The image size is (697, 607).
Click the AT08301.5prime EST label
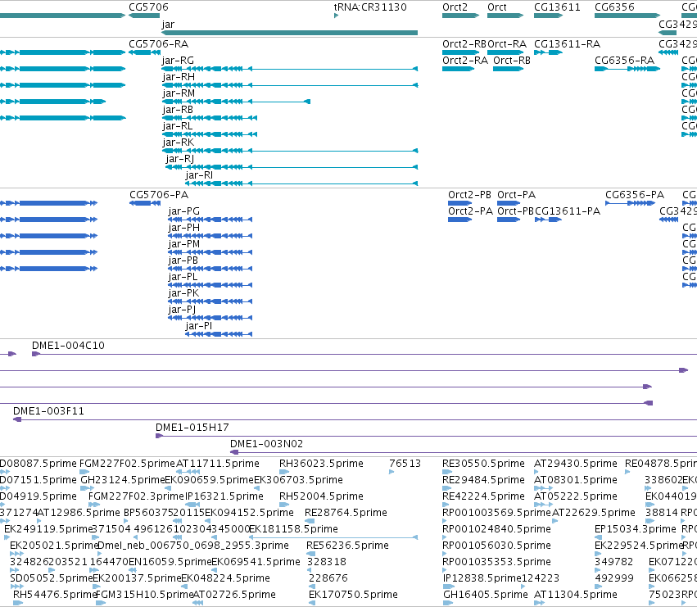(x=575, y=480)
